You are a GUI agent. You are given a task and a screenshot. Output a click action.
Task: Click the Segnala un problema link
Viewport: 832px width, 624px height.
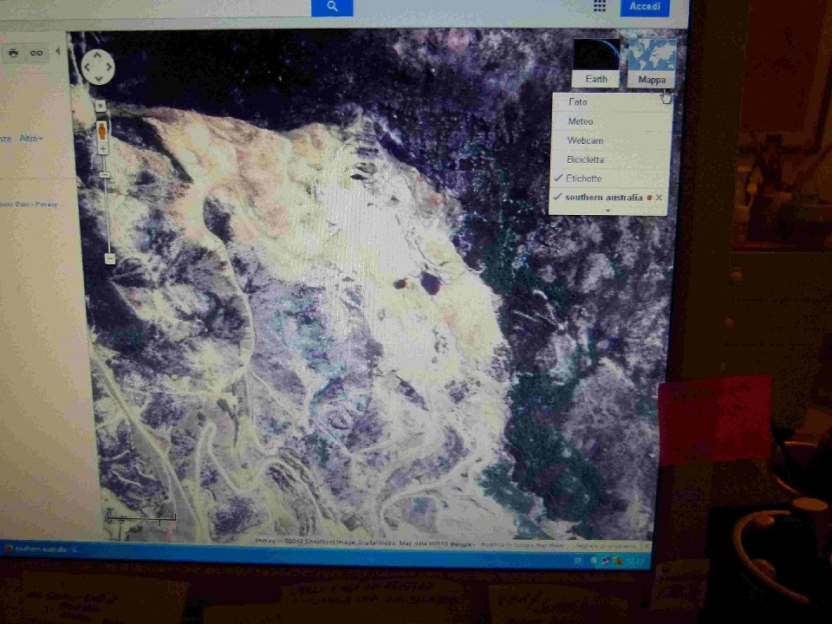tap(606, 545)
